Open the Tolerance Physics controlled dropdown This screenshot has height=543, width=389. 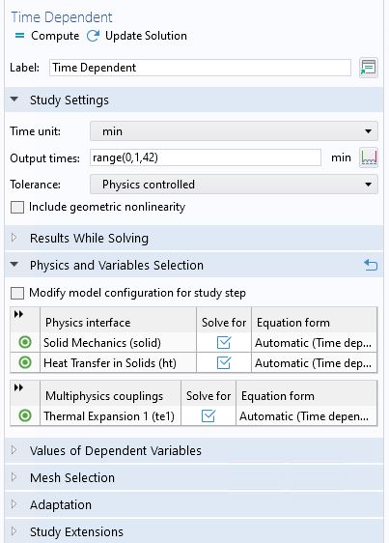point(234,185)
